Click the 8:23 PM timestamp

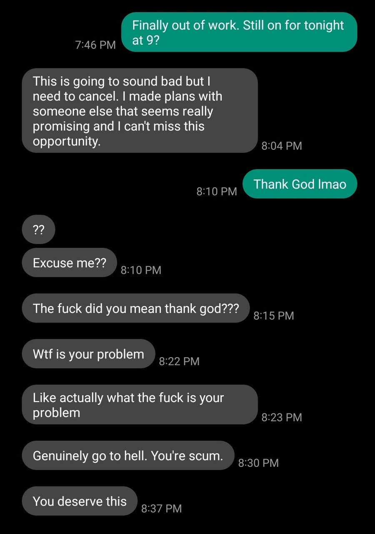(282, 417)
